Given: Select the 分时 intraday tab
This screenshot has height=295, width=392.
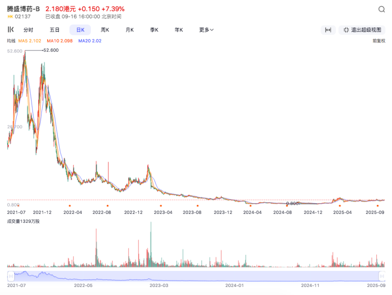Looking at the screenshot, I should tap(28, 30).
